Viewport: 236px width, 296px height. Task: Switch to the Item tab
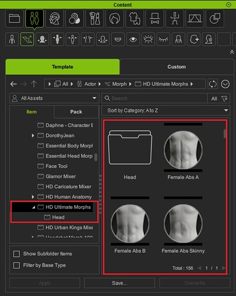tap(31, 112)
